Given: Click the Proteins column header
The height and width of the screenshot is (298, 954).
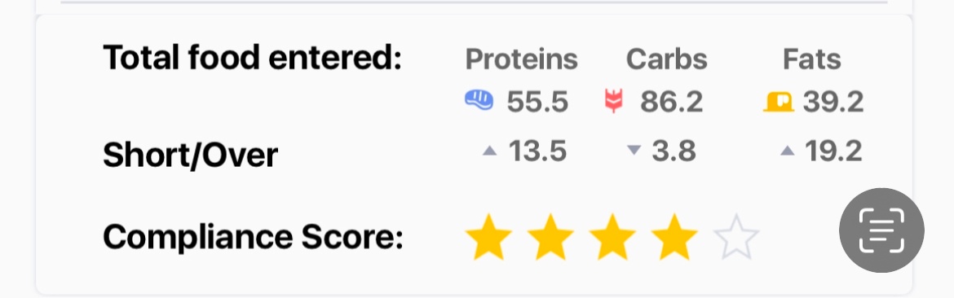Looking at the screenshot, I should pos(521,59).
